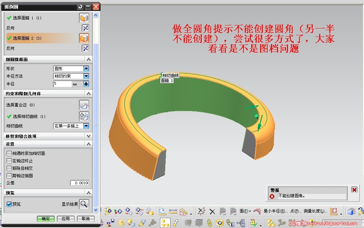Click the first 反向 reverse-direction icon
Image resolution: width=364 pixels, height=228 pixels.
click(86, 28)
